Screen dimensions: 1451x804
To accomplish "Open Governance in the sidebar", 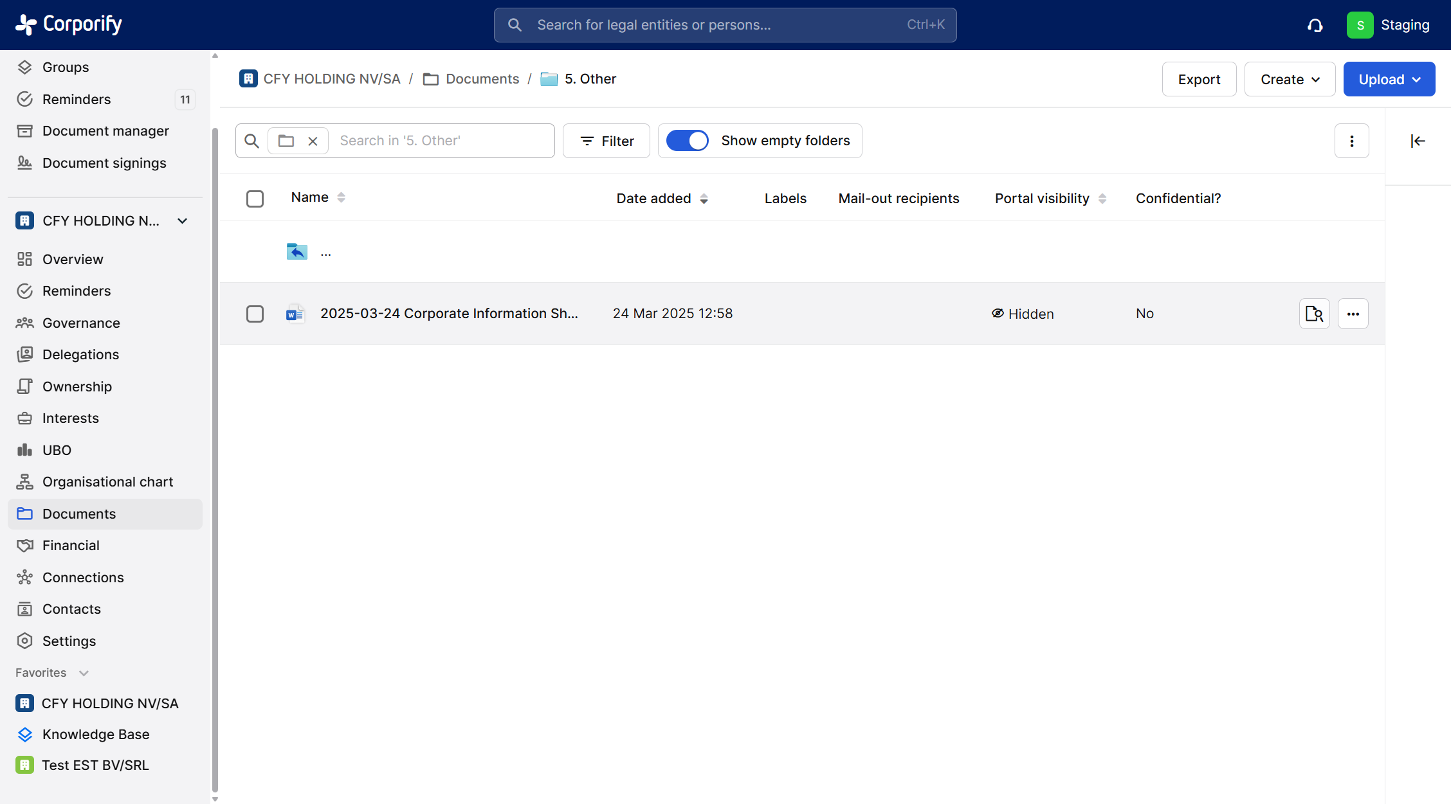I will coord(81,323).
